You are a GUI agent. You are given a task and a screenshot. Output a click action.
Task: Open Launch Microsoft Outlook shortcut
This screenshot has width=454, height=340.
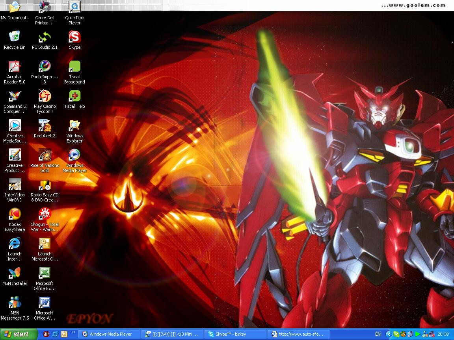pos(45,249)
